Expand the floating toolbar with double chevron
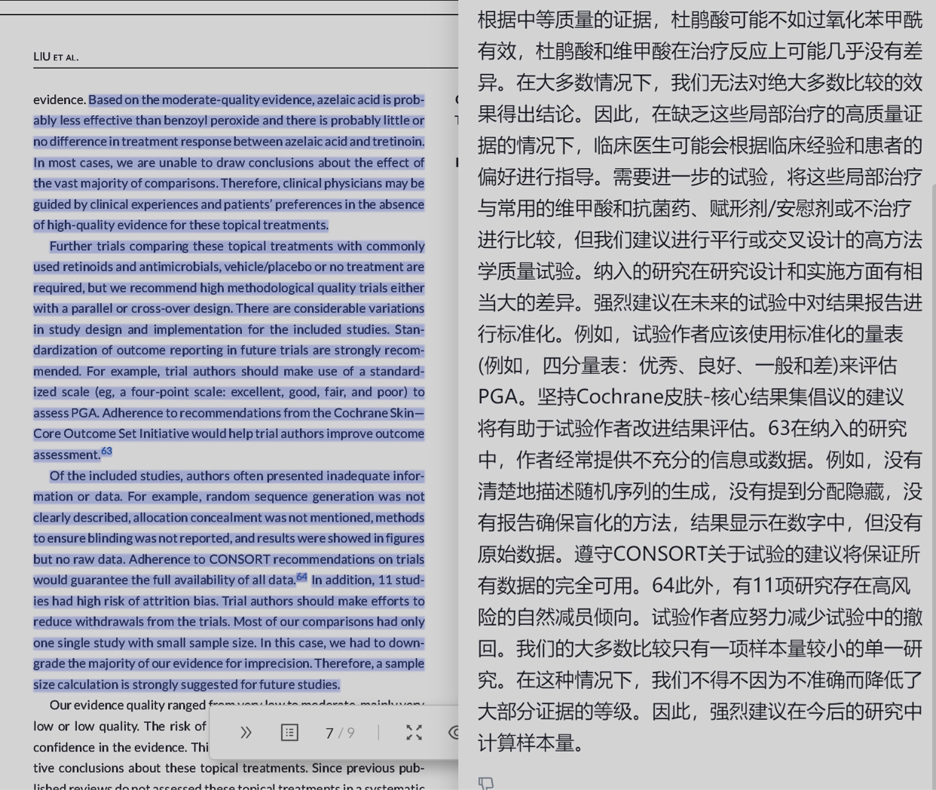The image size is (936, 790). click(246, 733)
